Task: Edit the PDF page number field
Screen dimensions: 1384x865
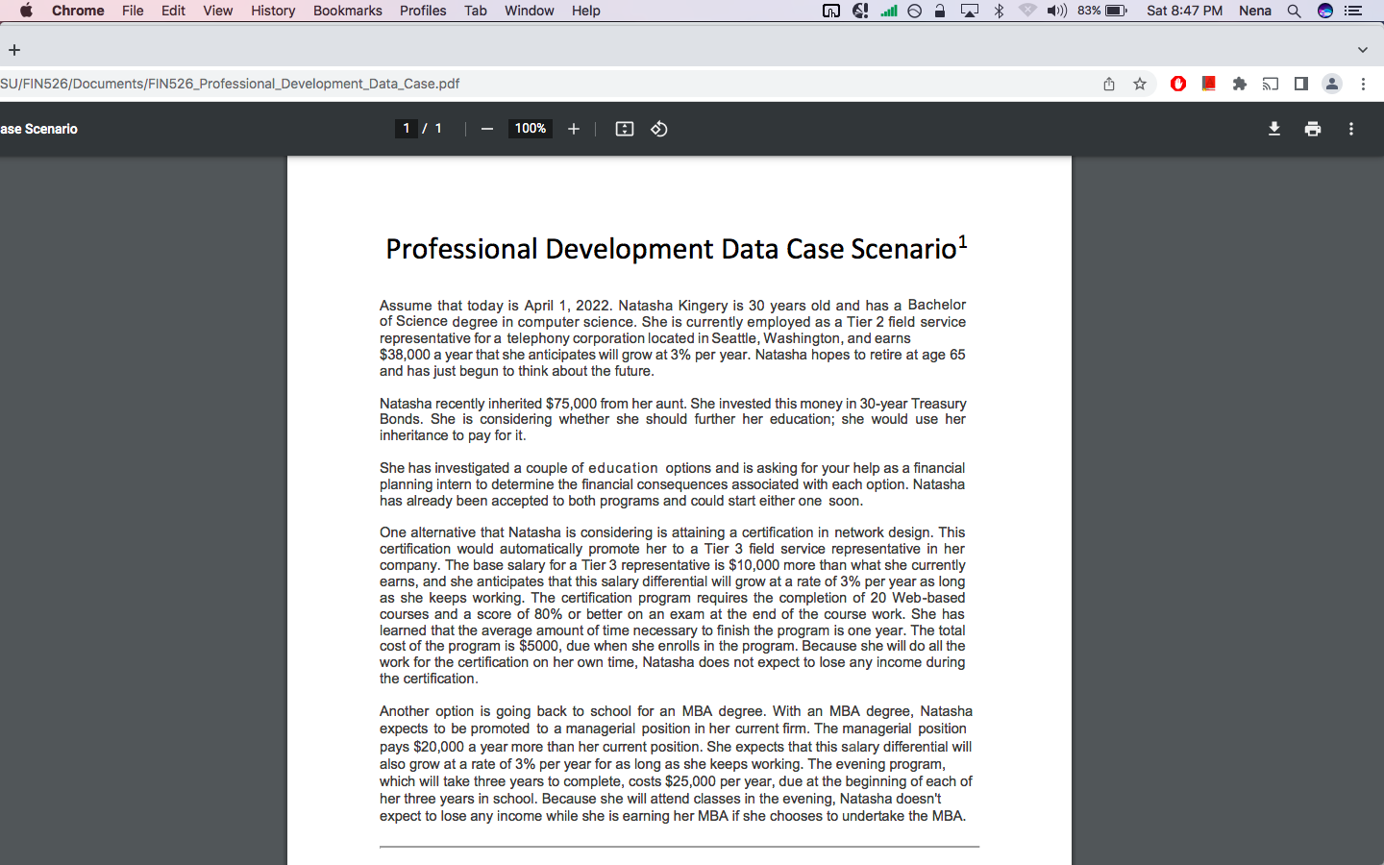Action: click(407, 129)
